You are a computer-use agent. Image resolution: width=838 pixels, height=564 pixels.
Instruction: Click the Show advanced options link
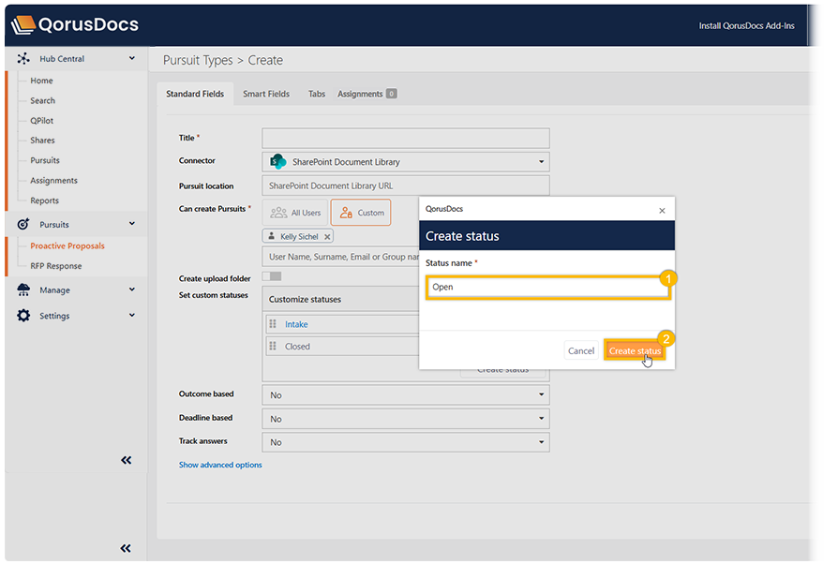(220, 465)
